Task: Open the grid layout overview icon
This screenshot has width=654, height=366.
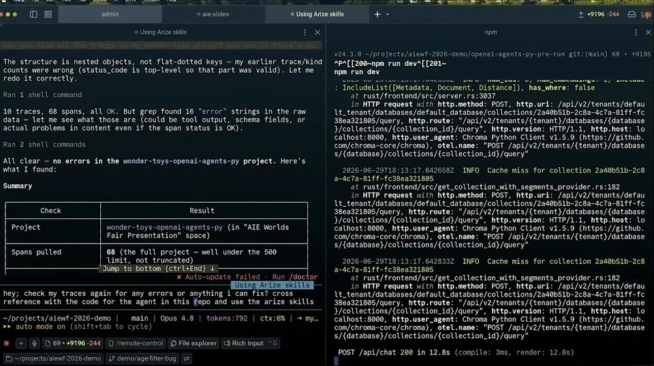Action: 48,14
